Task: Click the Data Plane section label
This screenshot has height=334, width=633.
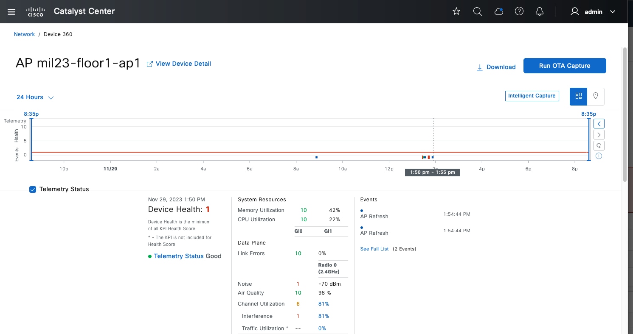Action: point(252,243)
